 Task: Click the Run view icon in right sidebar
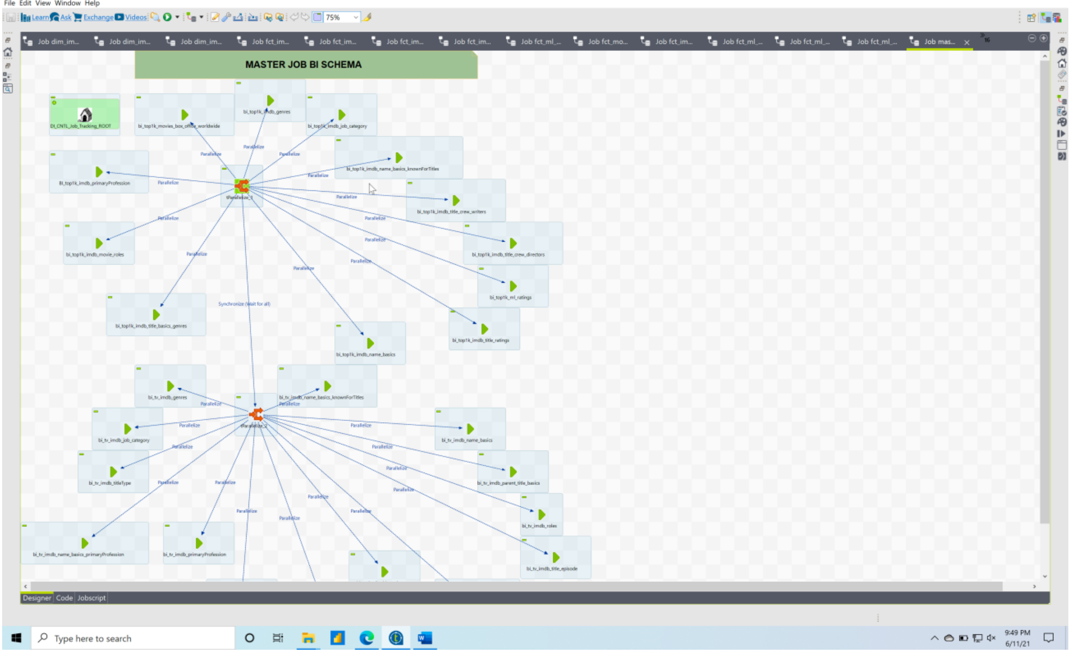[x=1062, y=134]
